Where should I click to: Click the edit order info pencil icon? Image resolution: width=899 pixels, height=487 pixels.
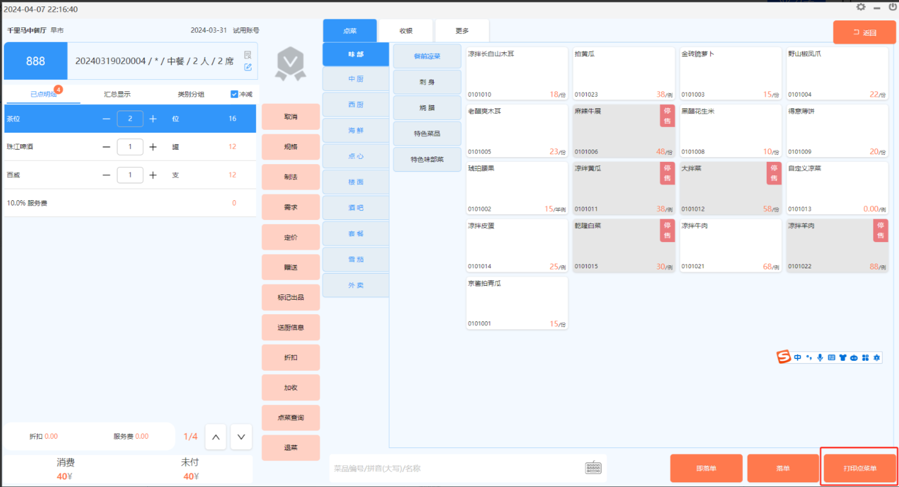[247, 67]
